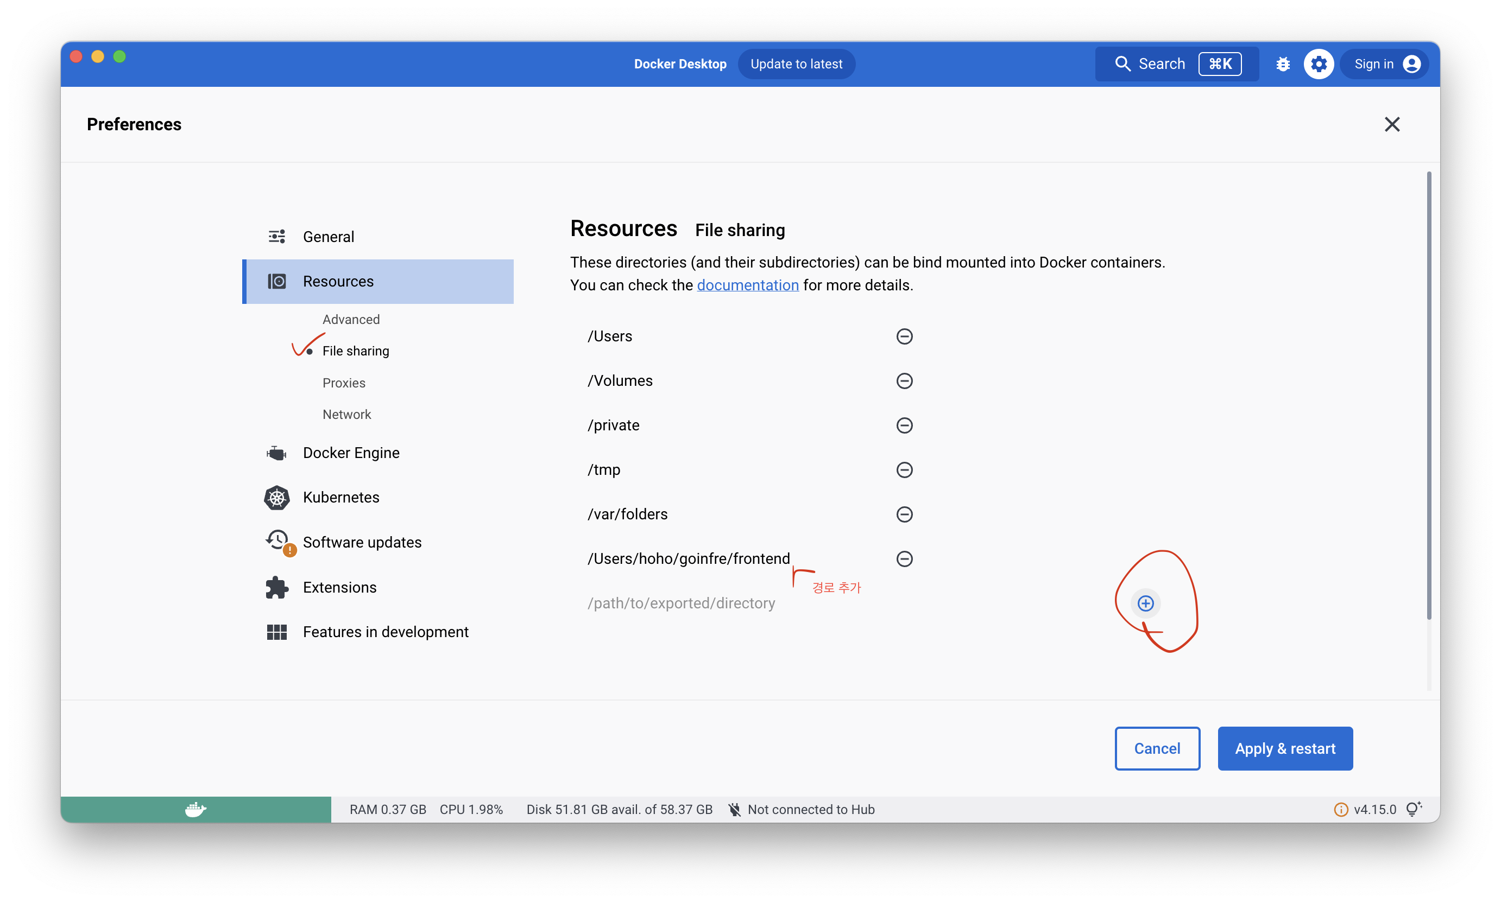Open the documentation link

(x=747, y=285)
